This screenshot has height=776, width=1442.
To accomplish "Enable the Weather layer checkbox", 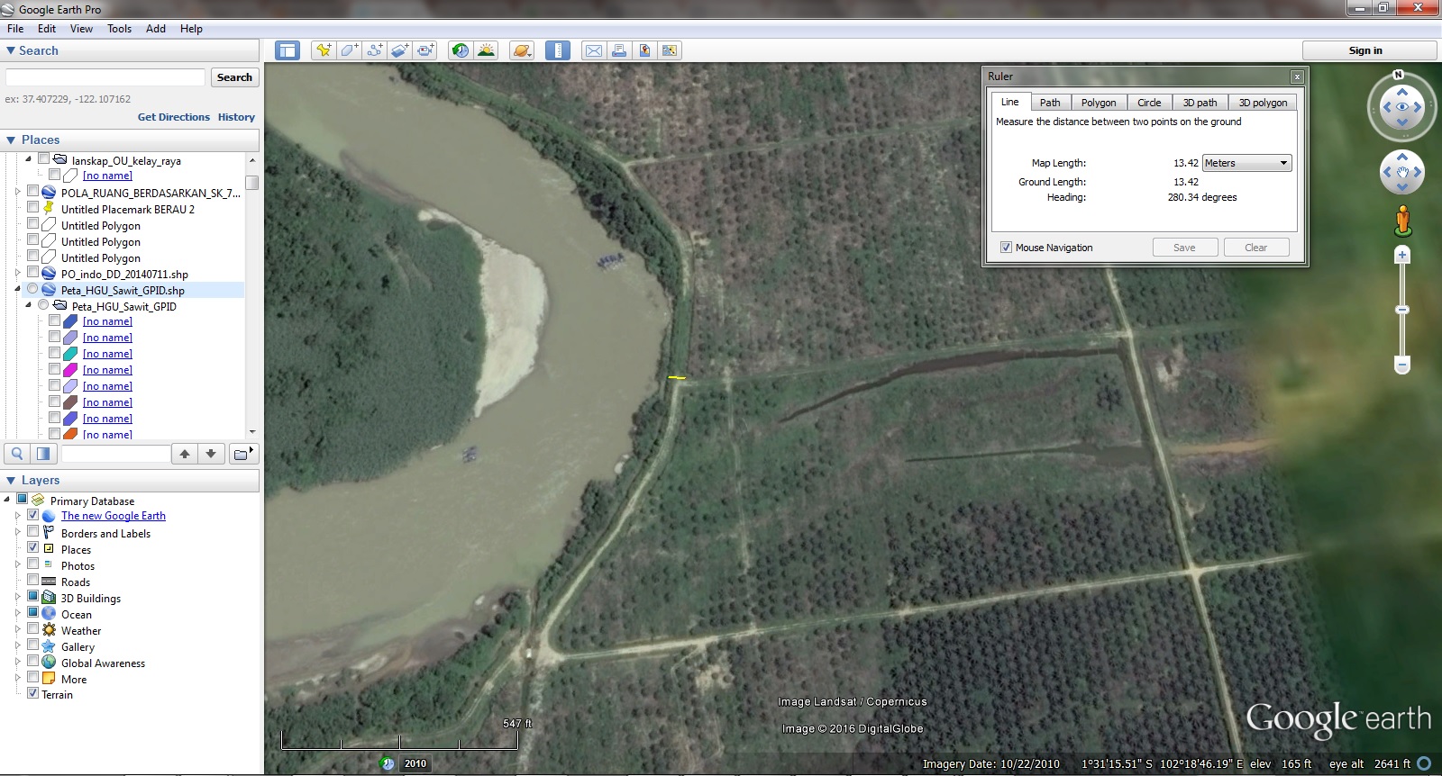I will [33, 629].
